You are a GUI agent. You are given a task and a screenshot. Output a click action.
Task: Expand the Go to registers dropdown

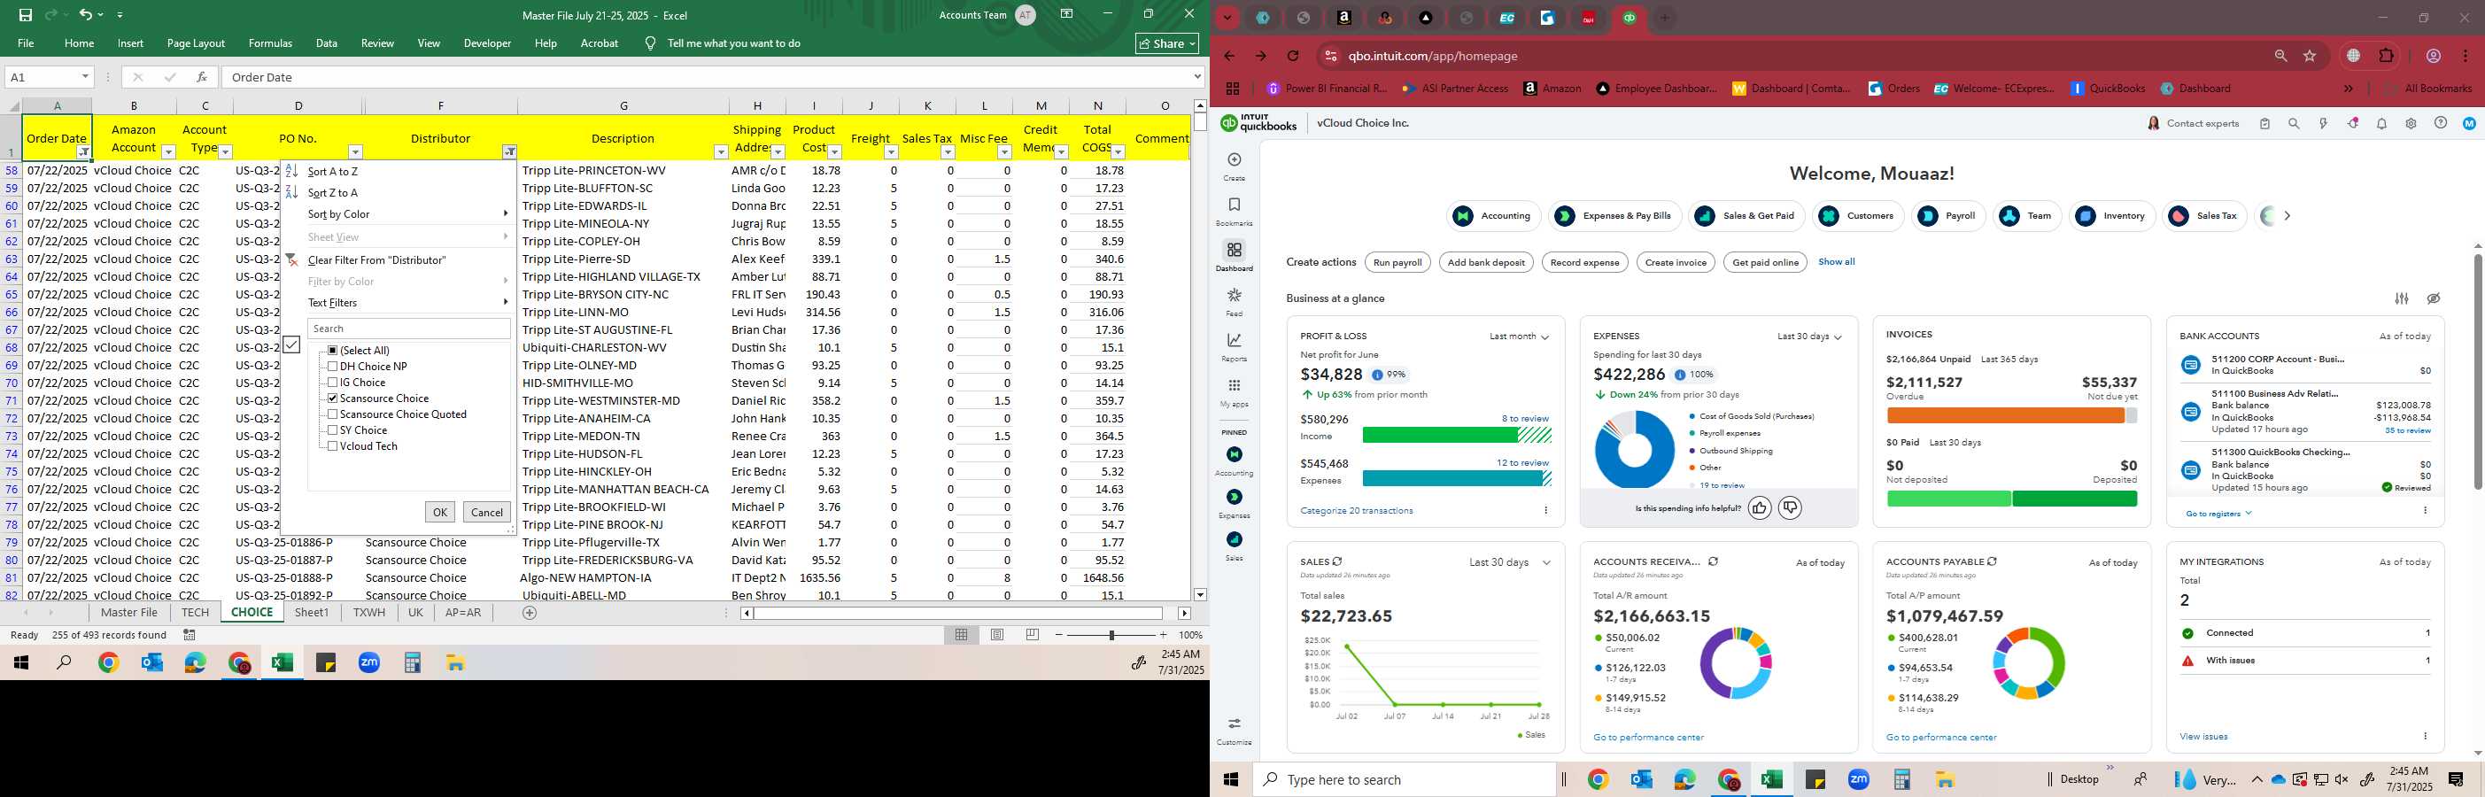2218,514
